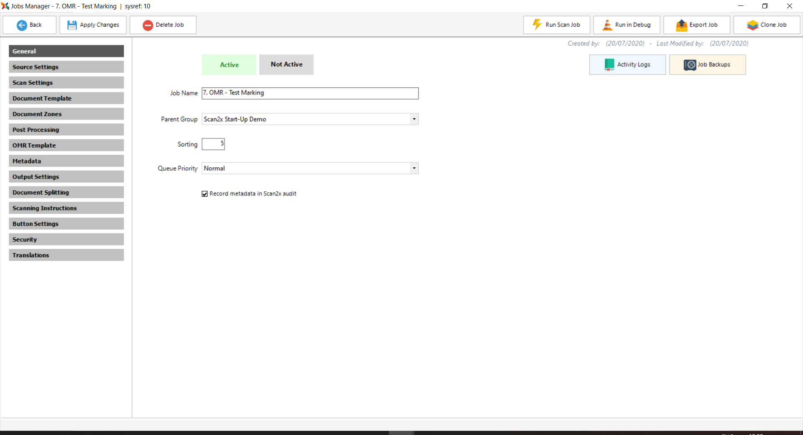The width and height of the screenshot is (803, 435).
Task: Click the blue Back arrow icon
Action: click(x=22, y=25)
